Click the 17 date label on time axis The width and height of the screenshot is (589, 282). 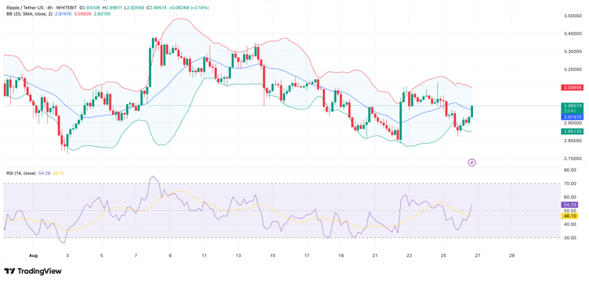[x=306, y=255]
